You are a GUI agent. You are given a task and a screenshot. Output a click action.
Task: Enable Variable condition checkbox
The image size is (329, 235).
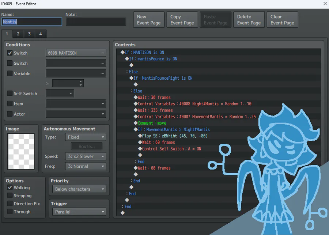tap(10, 73)
